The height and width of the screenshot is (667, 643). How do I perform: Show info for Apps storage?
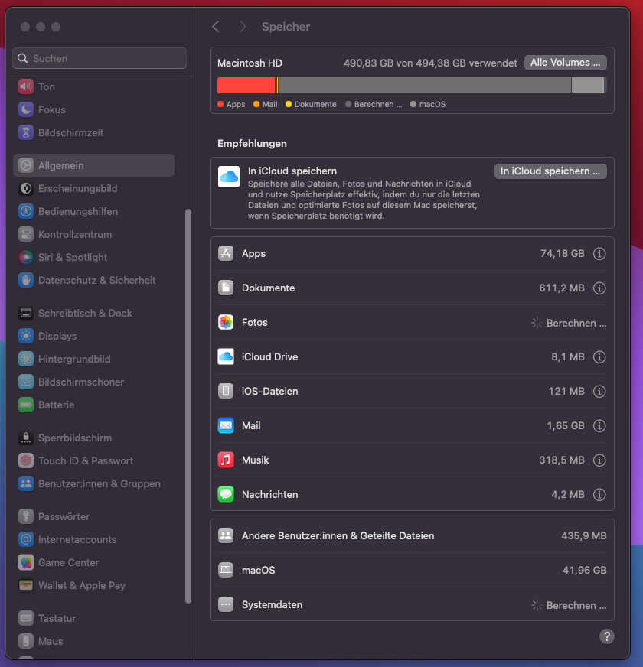[599, 254]
